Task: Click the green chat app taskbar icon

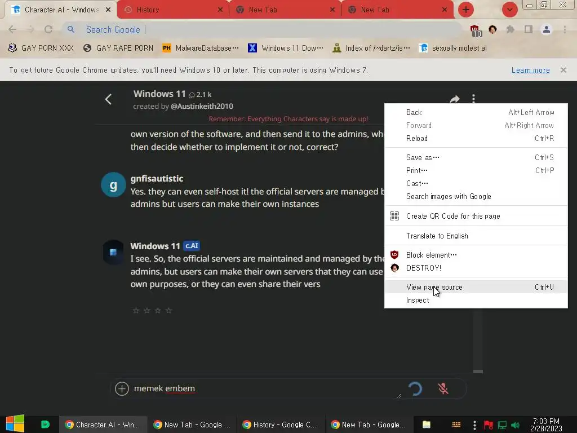Action: (45, 425)
